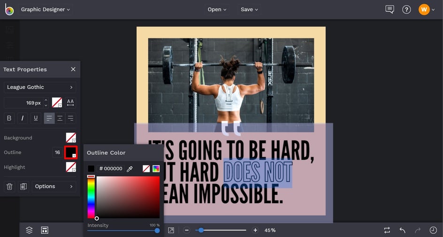This screenshot has height=237, width=443.
Task: Click the repeat swap arrows icon
Action: 387,230
